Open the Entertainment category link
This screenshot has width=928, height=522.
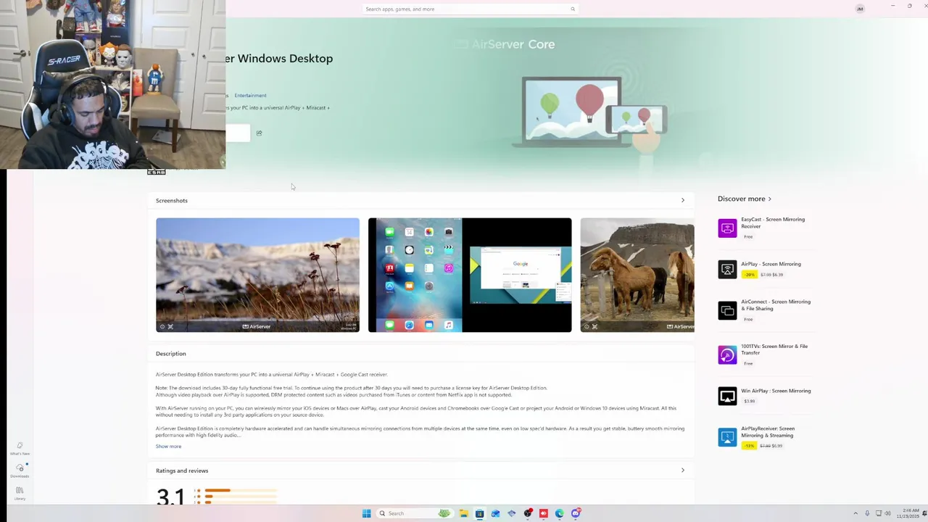(250, 96)
